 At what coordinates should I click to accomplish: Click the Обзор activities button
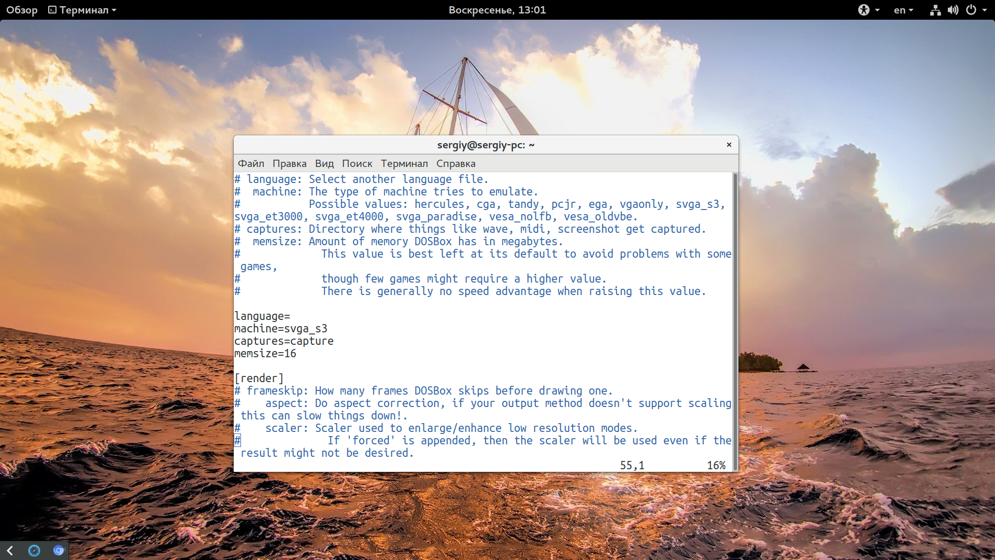[x=22, y=10]
